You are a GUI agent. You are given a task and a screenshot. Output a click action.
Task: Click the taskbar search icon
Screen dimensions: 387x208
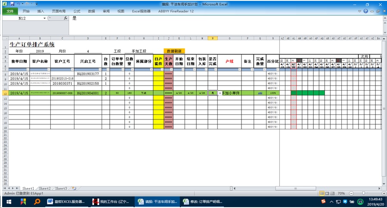[37, 201]
